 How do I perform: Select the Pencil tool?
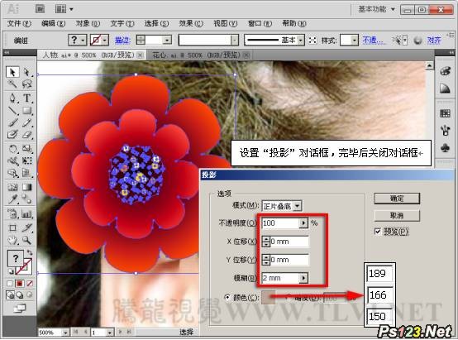pyautogui.click(x=26, y=122)
